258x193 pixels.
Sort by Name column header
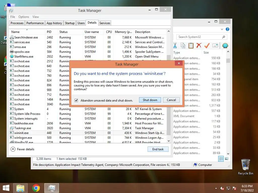click(x=27, y=32)
